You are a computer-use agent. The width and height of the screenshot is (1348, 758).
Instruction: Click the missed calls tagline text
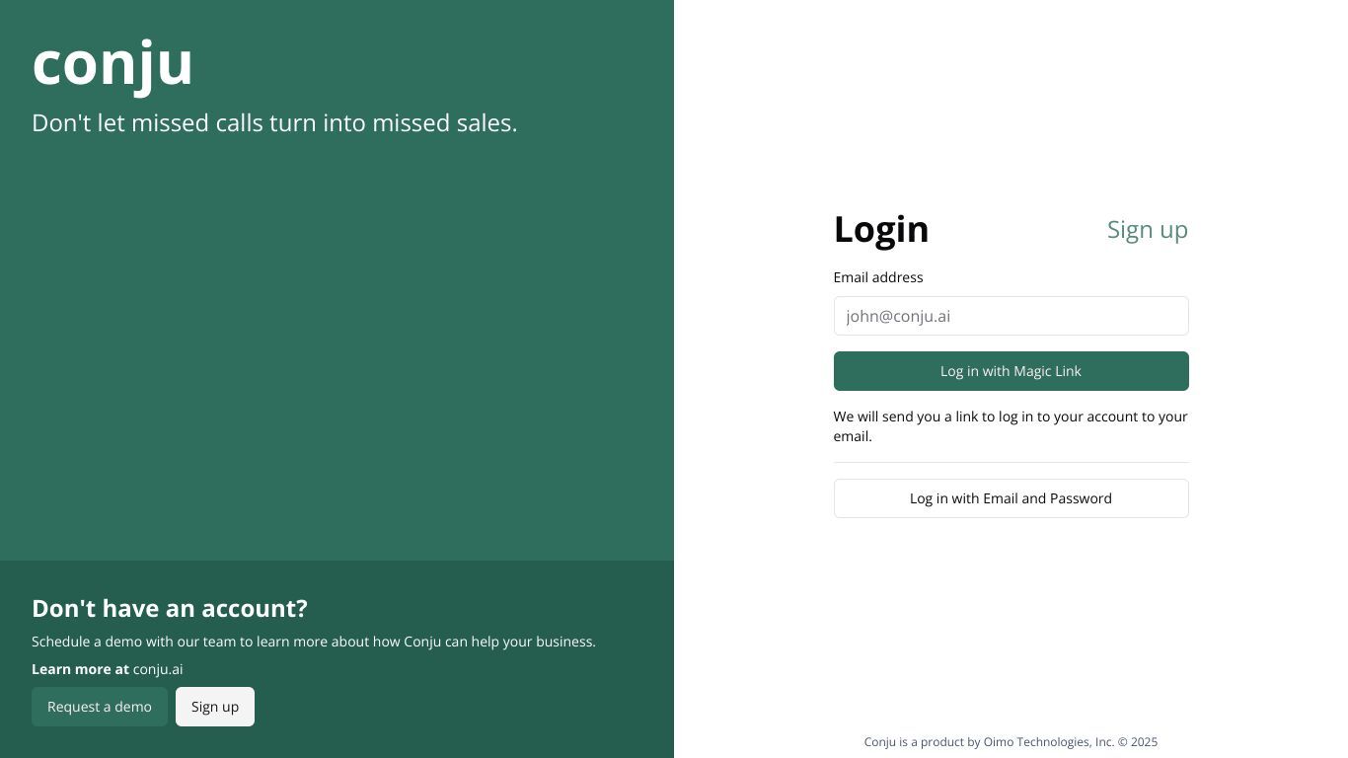pyautogui.click(x=274, y=123)
